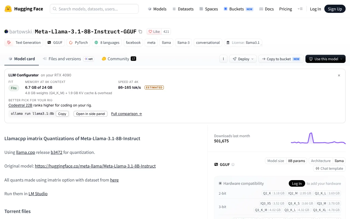Image resolution: width=350 pixels, height=219 pixels.
Task: Expand the Use this model dropdown
Action: pos(325,59)
